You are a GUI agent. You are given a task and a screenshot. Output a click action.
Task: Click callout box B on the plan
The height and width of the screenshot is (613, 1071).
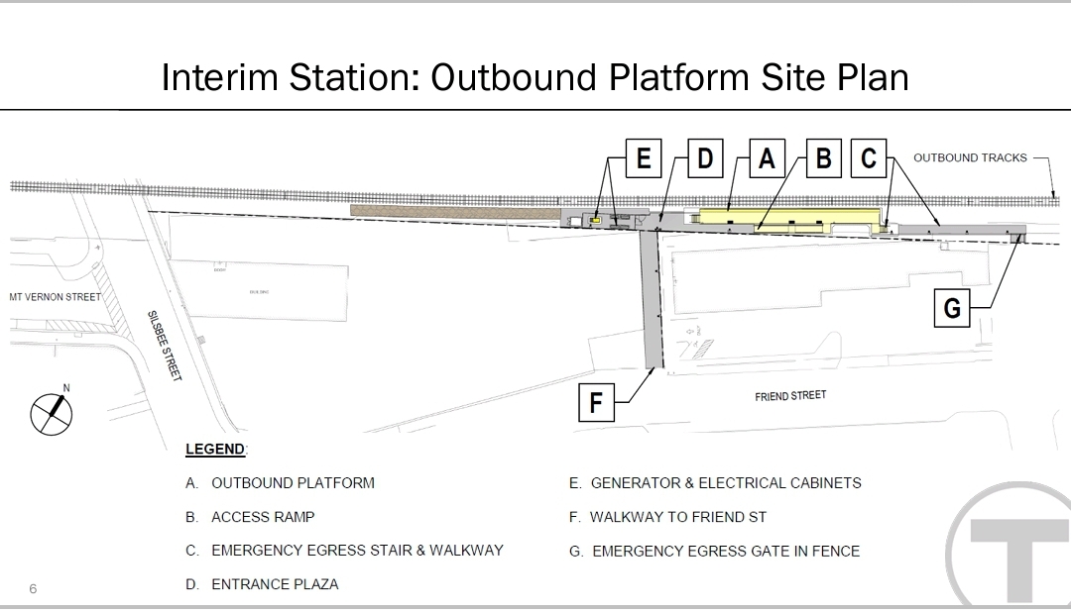pos(823,158)
